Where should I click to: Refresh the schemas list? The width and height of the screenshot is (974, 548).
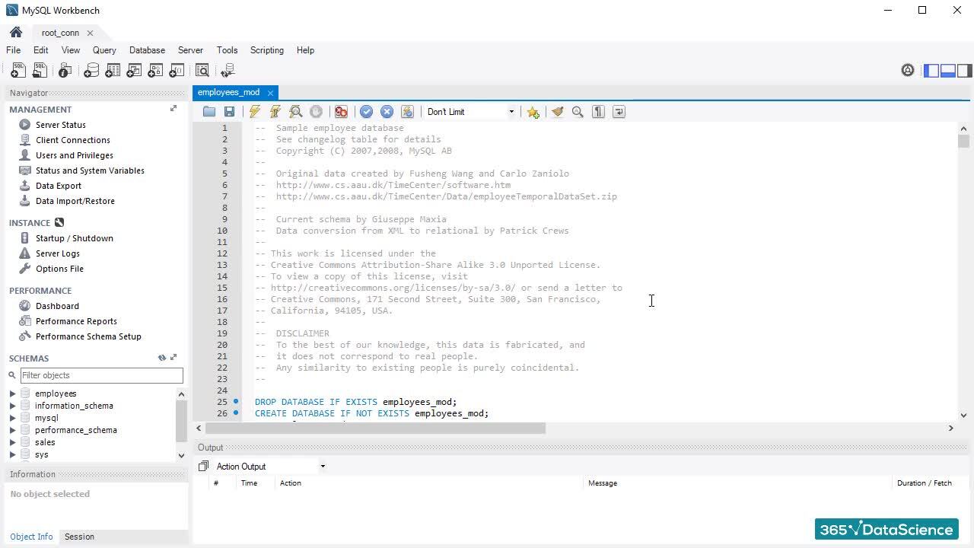coord(162,358)
